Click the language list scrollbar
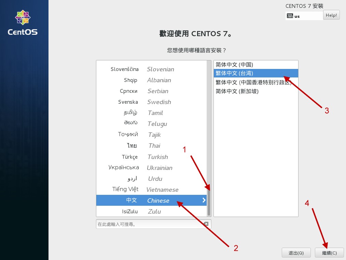Screen dimensions: 346x260 (209, 201)
